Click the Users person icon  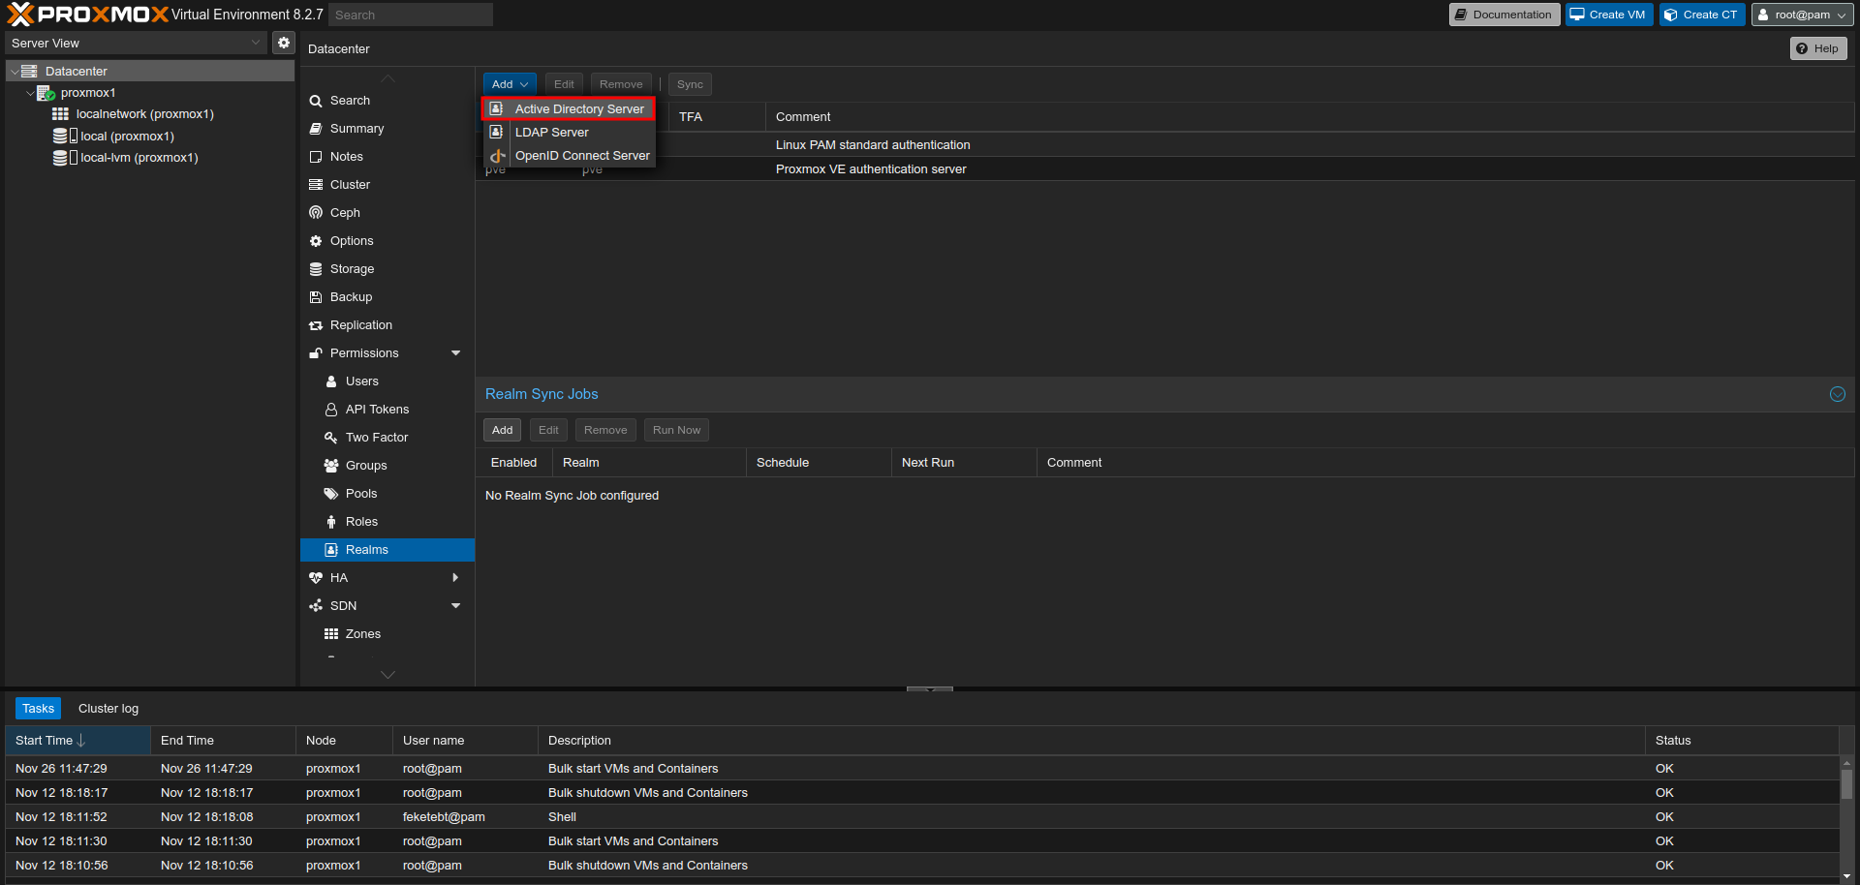[331, 381]
